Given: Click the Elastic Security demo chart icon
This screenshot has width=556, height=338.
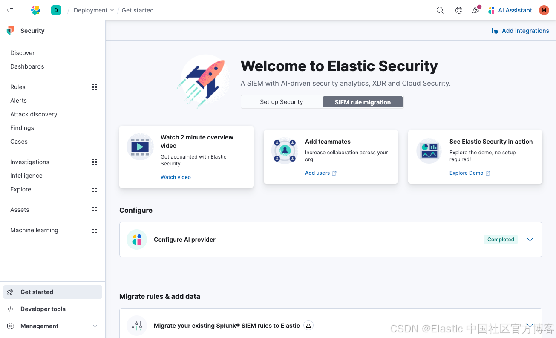Looking at the screenshot, I should click(x=429, y=150).
